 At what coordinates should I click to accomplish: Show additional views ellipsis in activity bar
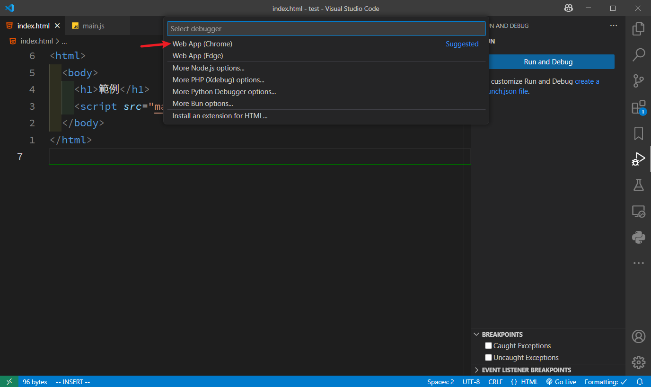click(638, 263)
